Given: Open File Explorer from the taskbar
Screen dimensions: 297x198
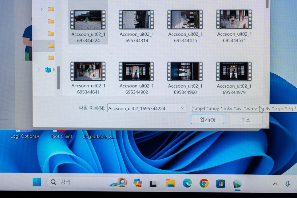Looking at the screenshot, I should tap(171, 183).
